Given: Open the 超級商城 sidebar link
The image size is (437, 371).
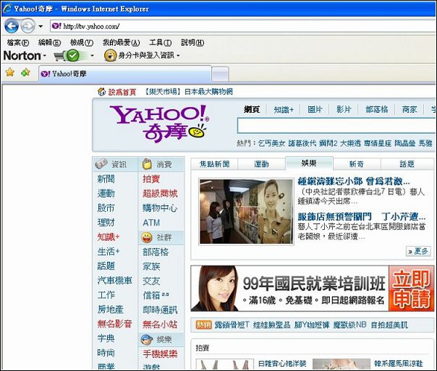Looking at the screenshot, I should point(160,194).
